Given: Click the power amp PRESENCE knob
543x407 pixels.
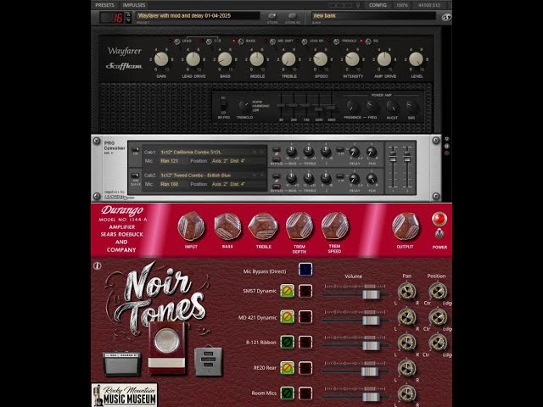Looking at the screenshot, I should point(352,106).
